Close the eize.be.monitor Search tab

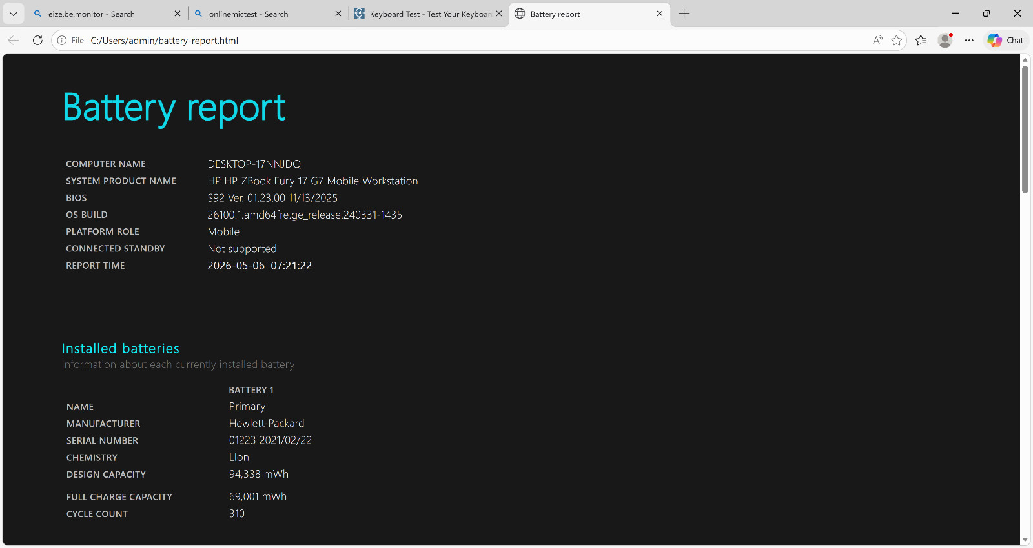point(178,14)
